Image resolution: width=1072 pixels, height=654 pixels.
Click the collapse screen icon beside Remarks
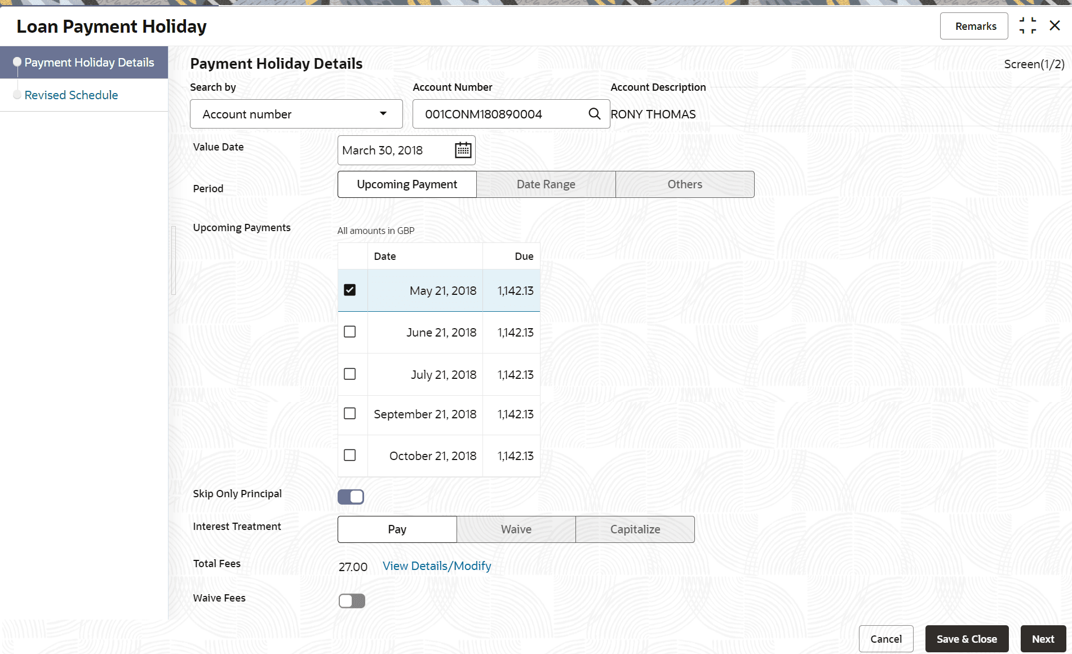(1027, 26)
